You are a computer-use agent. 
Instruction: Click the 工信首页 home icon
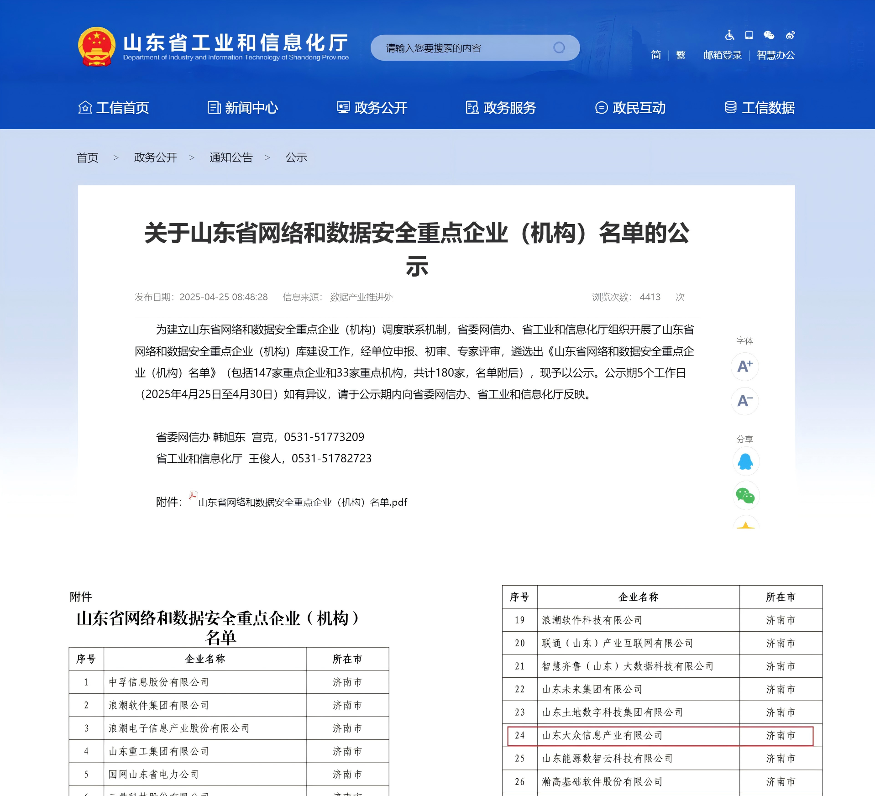point(85,107)
